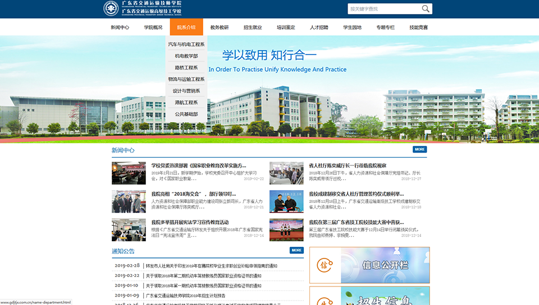This screenshot has height=305, width=539.
Task: Open 2019-02-28 notice on graduate job subsidy
Action: tap(212, 266)
